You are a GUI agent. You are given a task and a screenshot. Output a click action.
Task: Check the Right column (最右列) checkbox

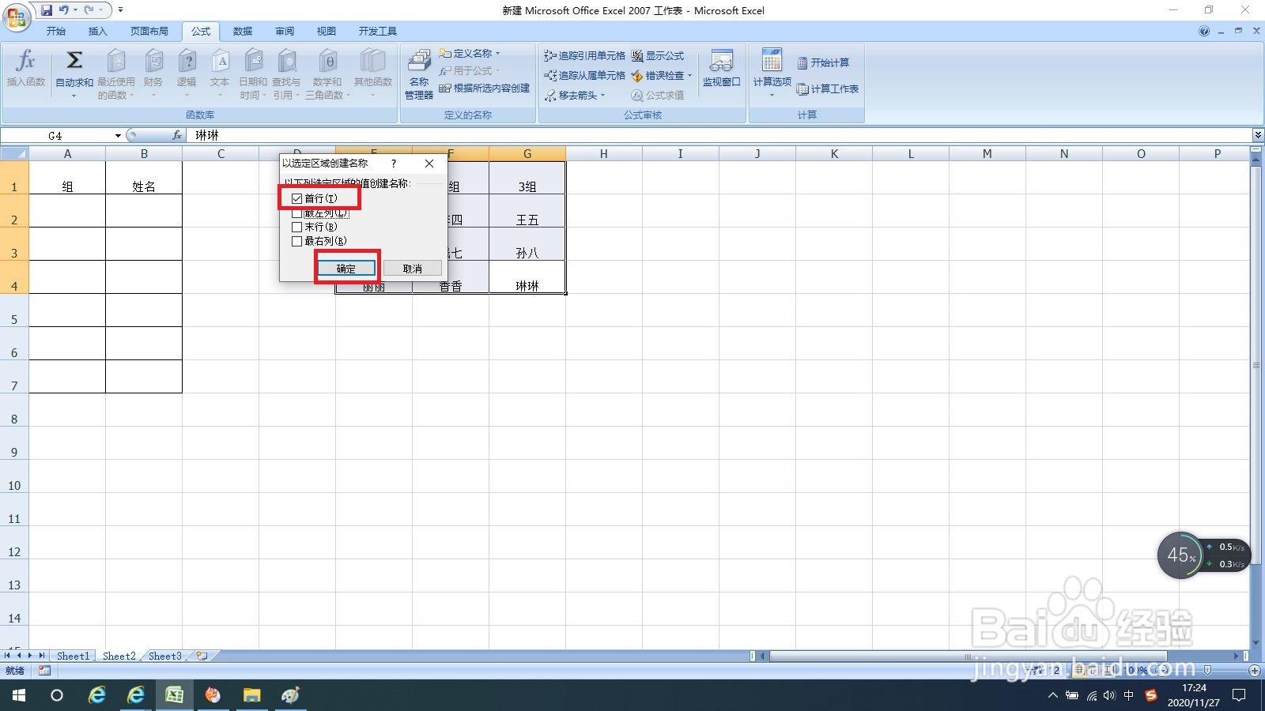tap(297, 241)
